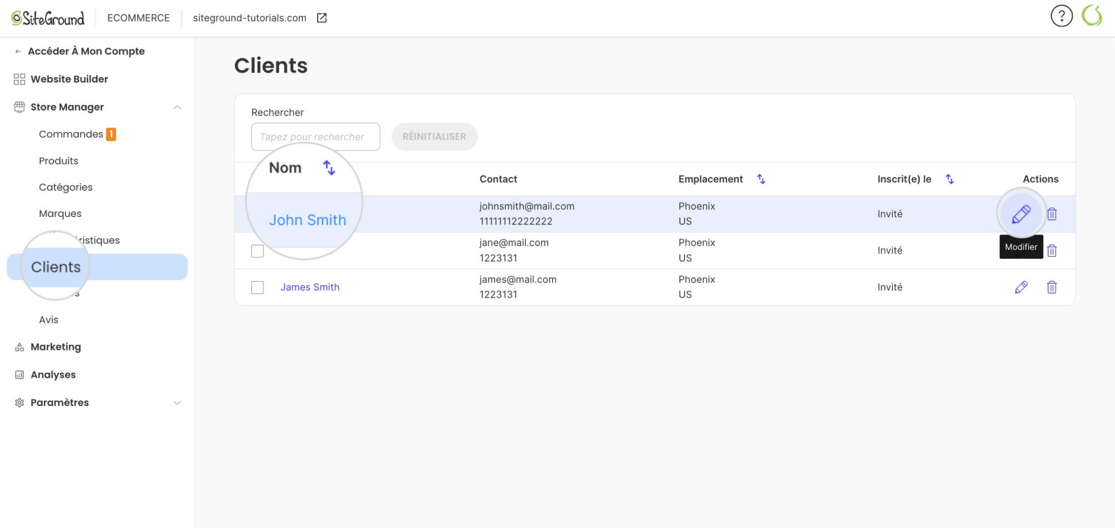Delete James Smith with trash icon
This screenshot has width=1115, height=528.
[x=1052, y=287]
